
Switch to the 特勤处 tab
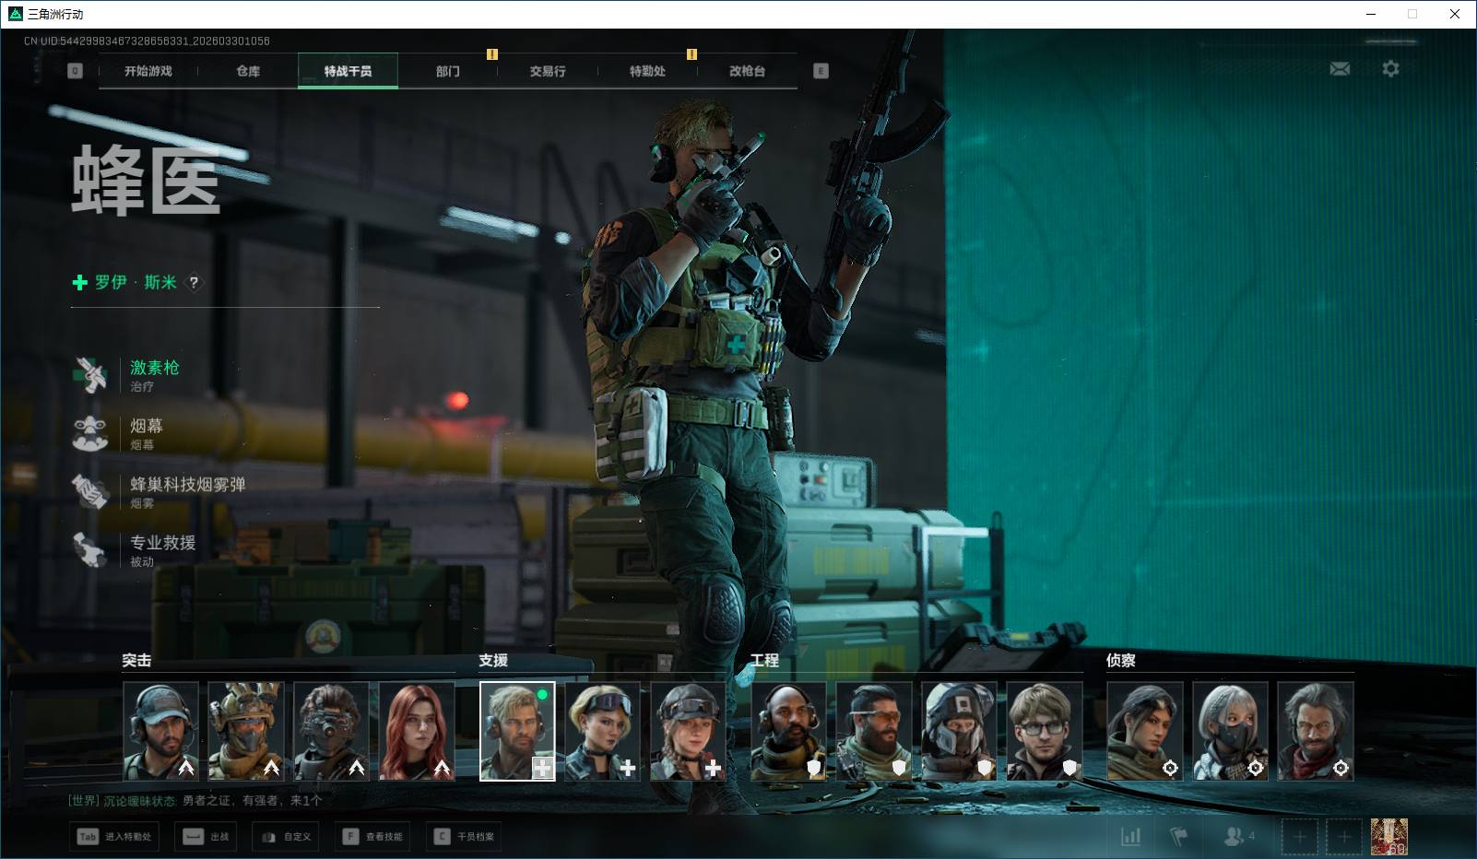(x=647, y=71)
